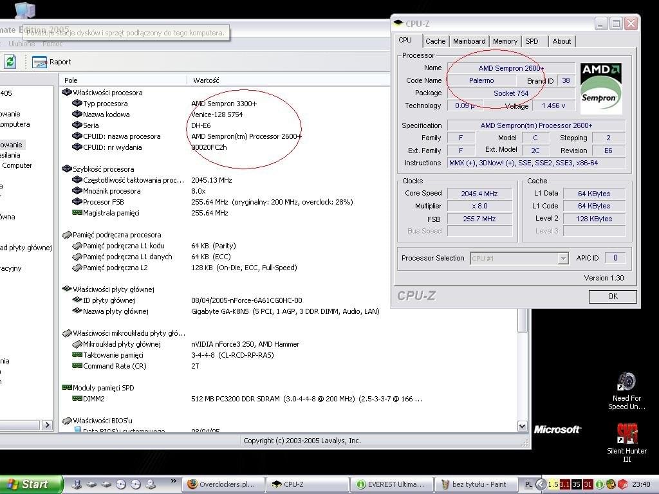Open the Silent Hunter III desktop icon
The image size is (659, 494).
point(627,434)
